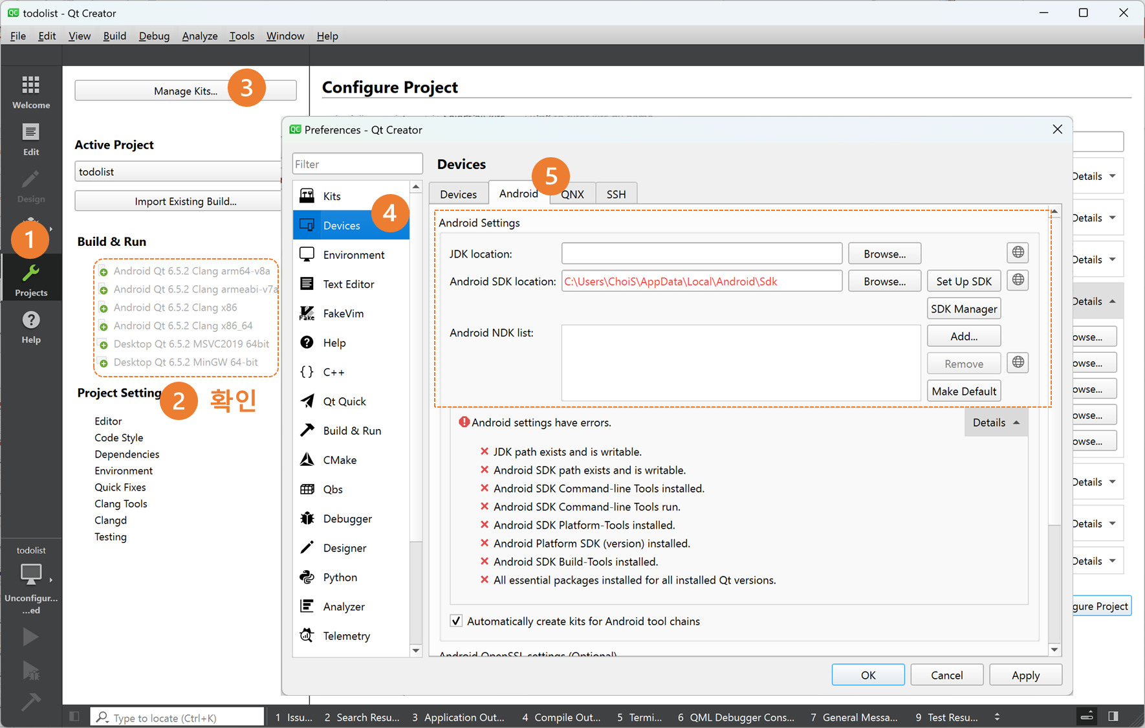The height and width of the screenshot is (728, 1145).
Task: Open Text Editor preferences category
Action: click(351, 284)
